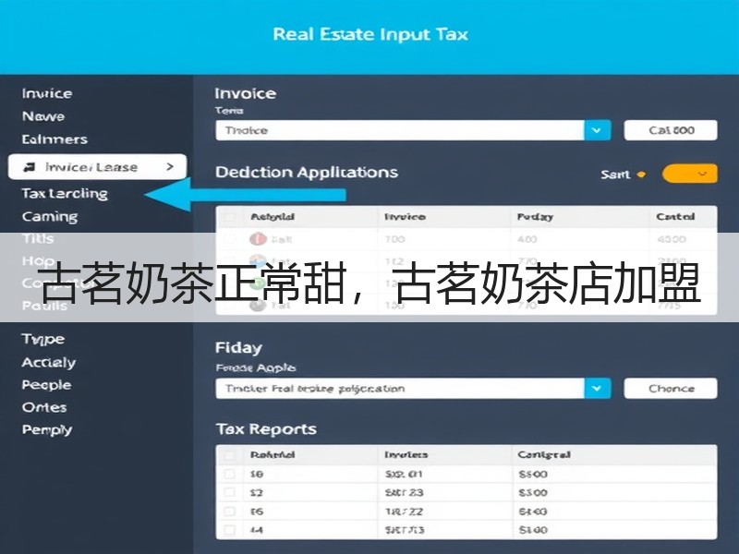
Task: Open Pemply in the sidebar
Action: [x=47, y=429]
